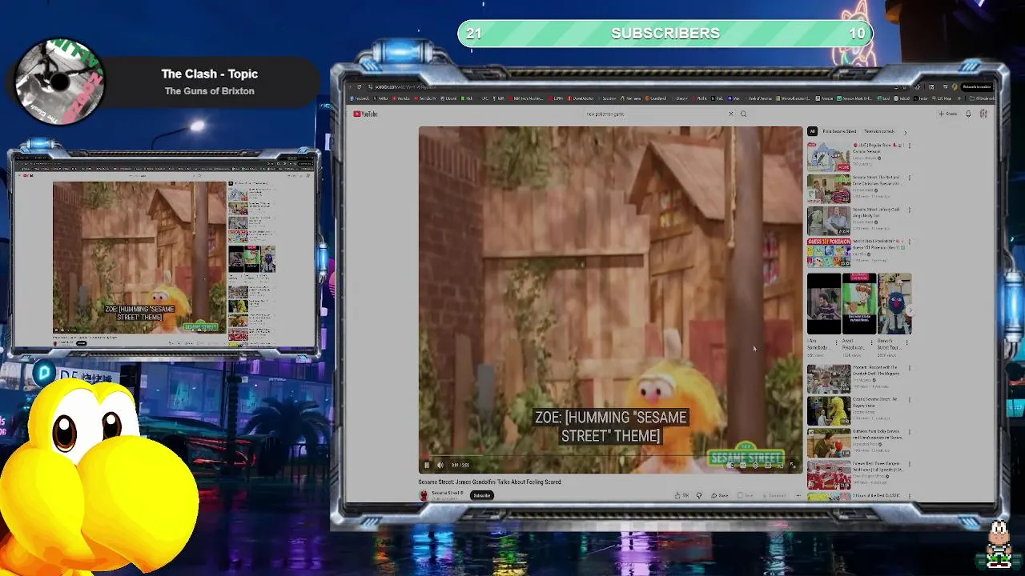Open the Grover short thumbnail
This screenshot has width=1025, height=576.
[894, 304]
